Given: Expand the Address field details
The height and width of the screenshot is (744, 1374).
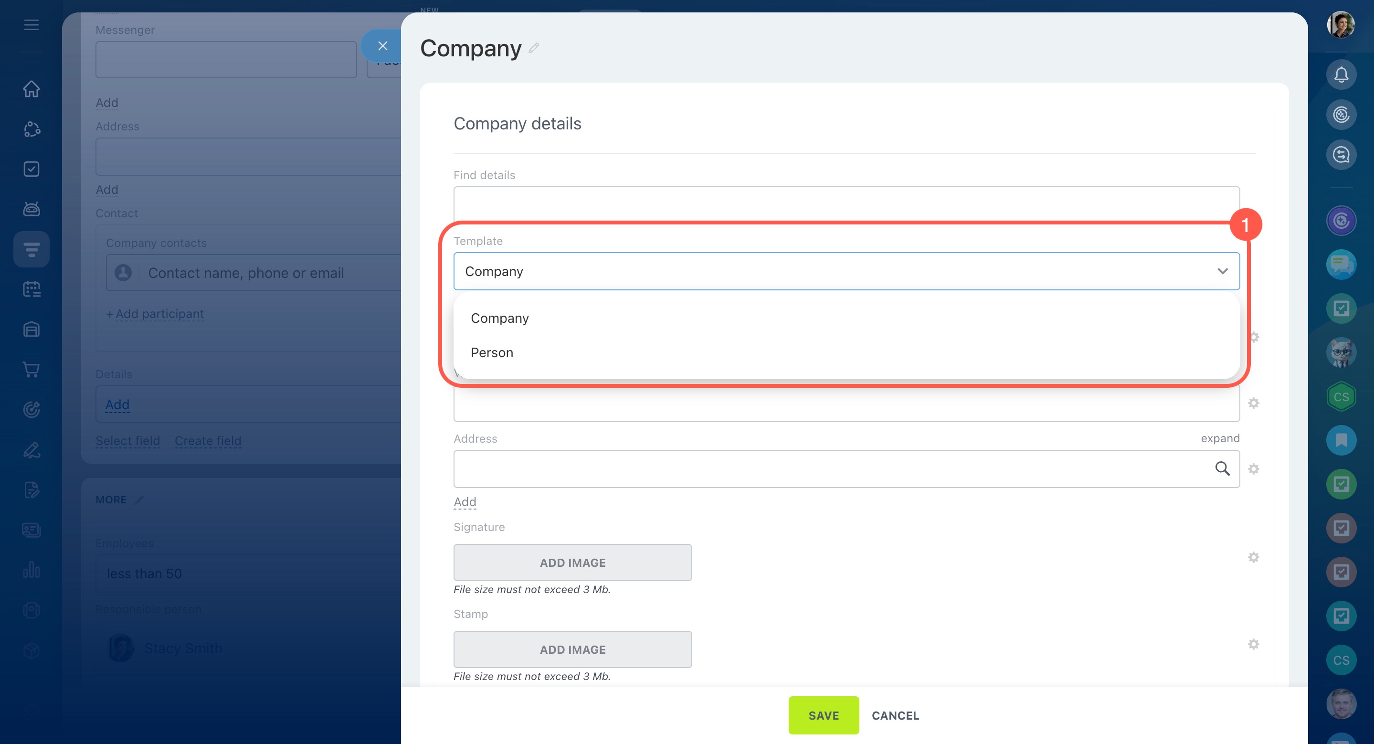Looking at the screenshot, I should click(x=1220, y=438).
